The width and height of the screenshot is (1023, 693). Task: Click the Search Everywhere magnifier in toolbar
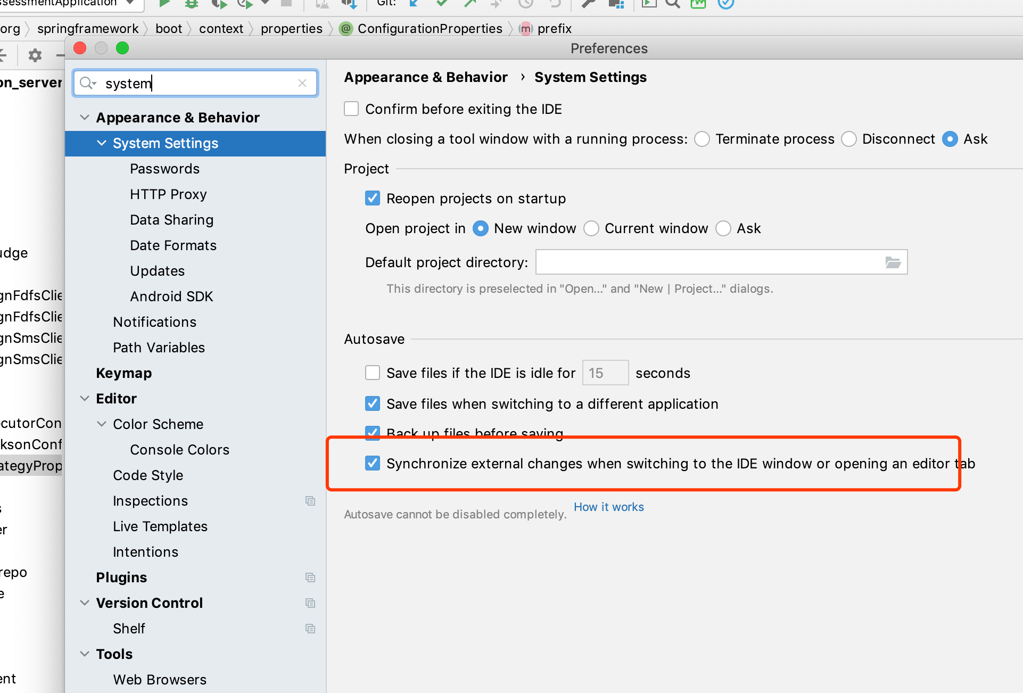[x=673, y=3]
